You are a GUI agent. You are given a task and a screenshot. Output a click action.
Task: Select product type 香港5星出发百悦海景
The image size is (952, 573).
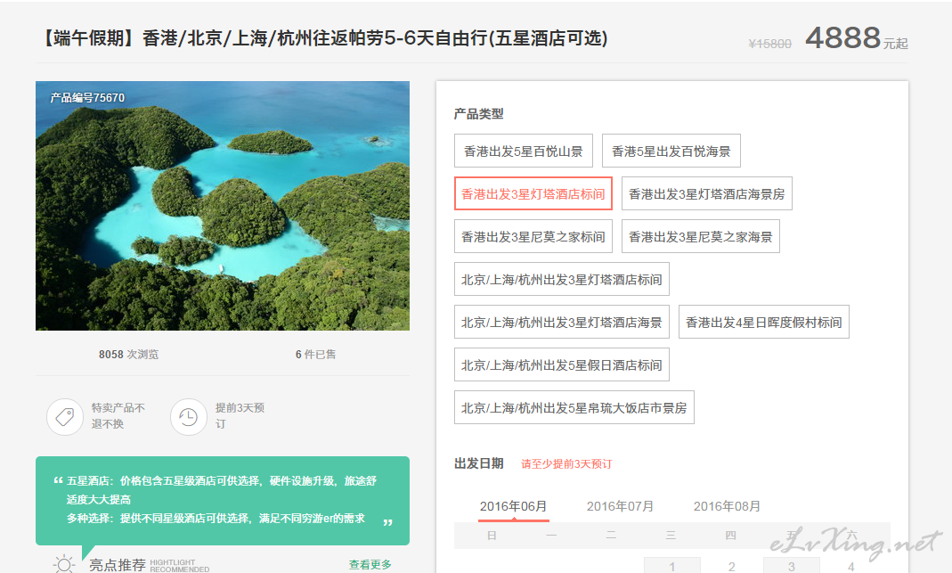(x=671, y=151)
